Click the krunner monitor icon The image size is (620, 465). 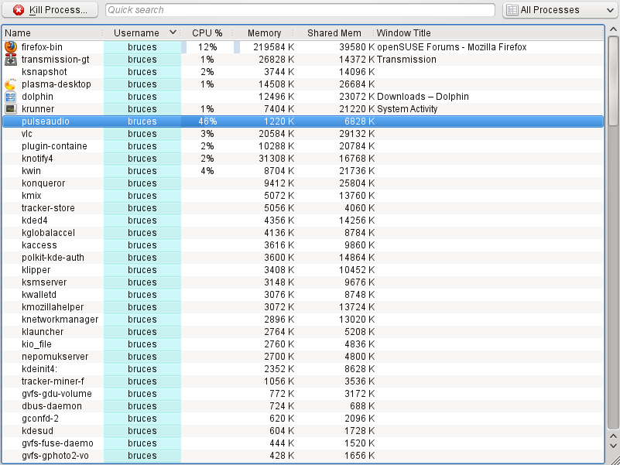click(x=11, y=109)
